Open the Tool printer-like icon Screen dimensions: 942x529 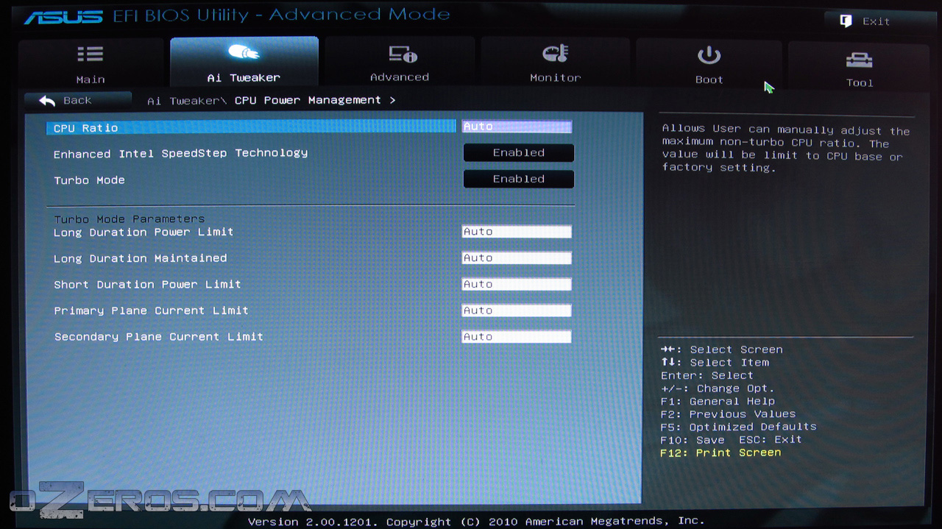(859, 60)
